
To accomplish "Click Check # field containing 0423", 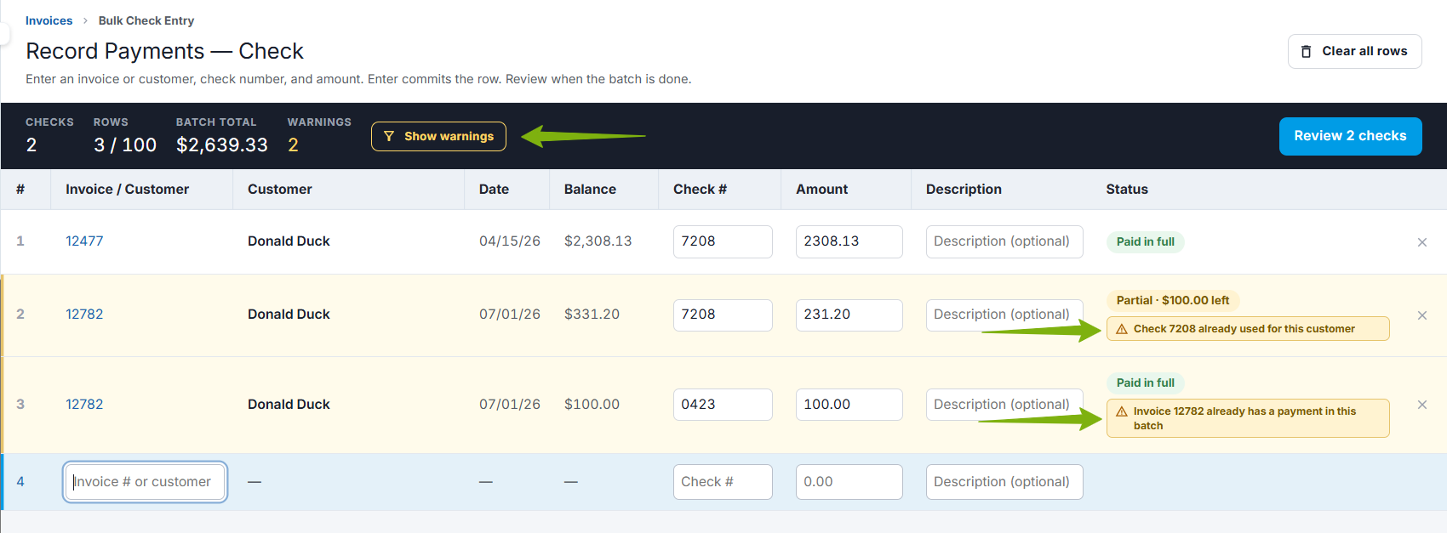I will [x=723, y=405].
